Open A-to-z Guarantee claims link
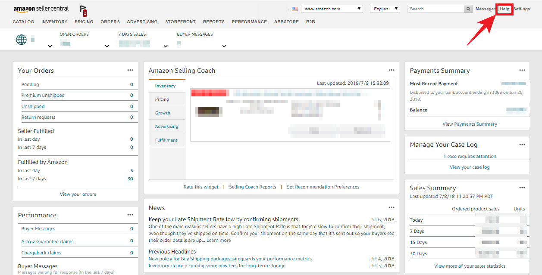The image size is (542, 275). pos(47,241)
